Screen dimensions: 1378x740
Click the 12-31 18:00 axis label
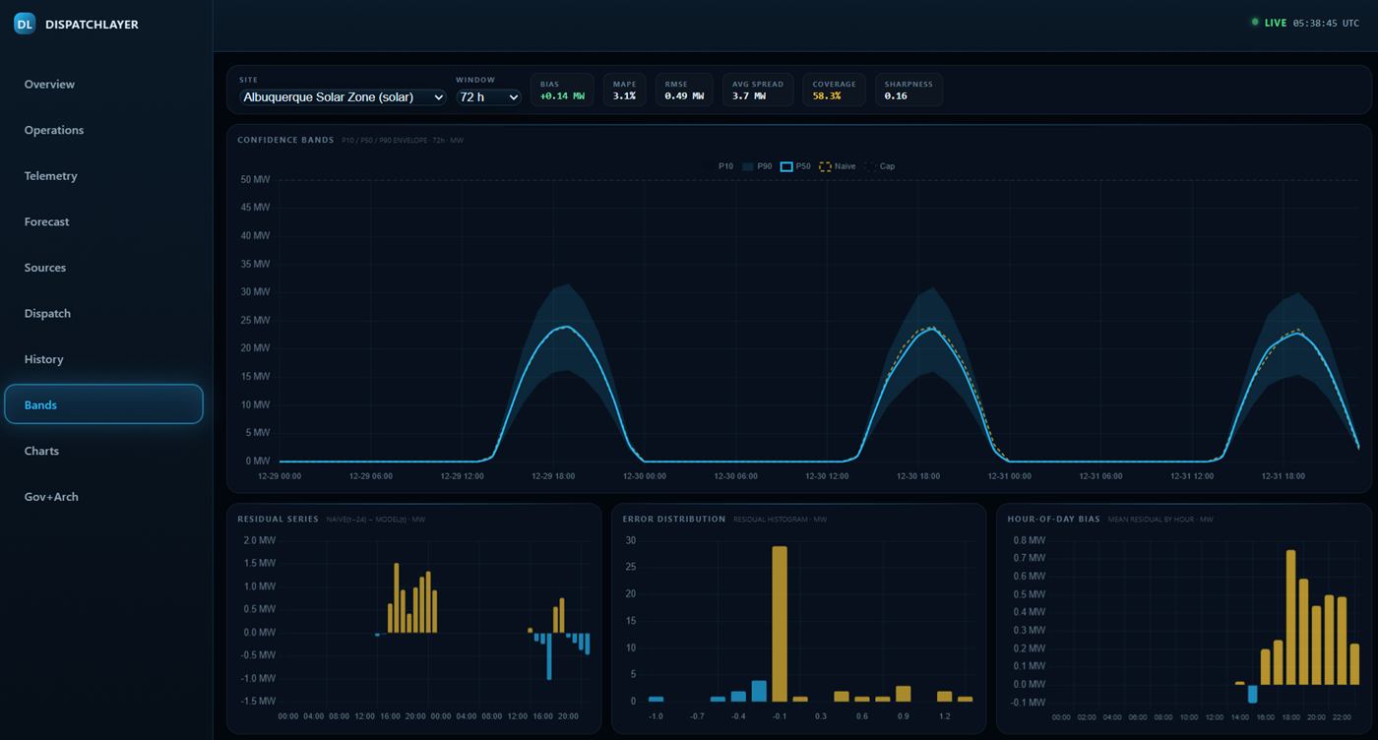click(x=1283, y=476)
